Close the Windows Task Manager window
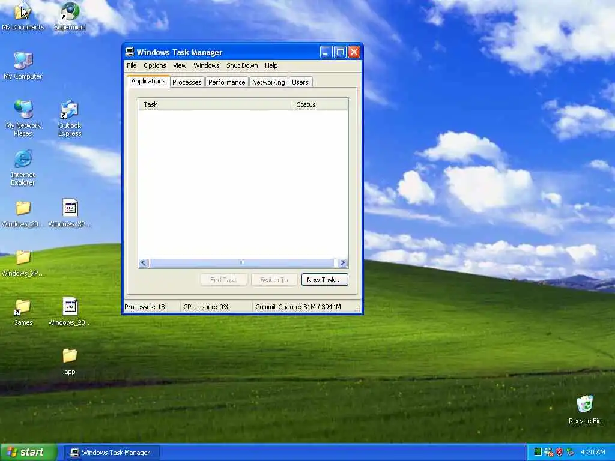This screenshot has width=615, height=461. [354, 52]
